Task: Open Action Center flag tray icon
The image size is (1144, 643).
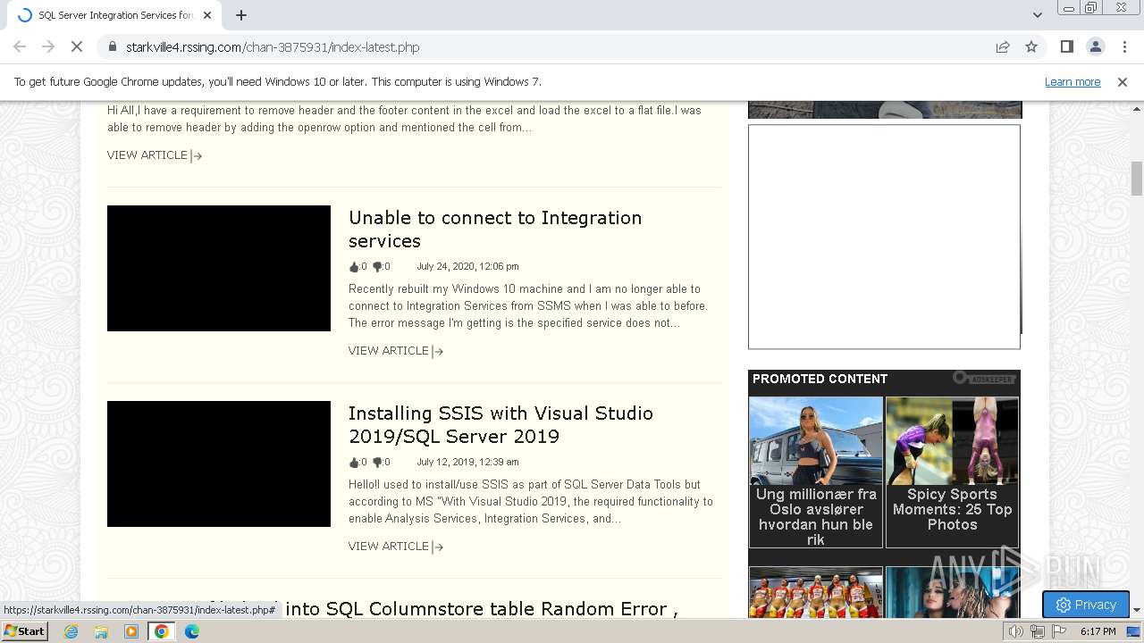Action: point(1059,631)
